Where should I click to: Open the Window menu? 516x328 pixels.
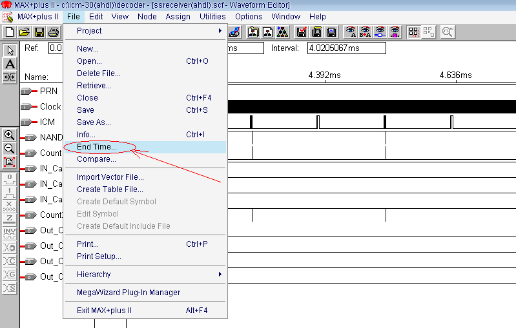click(x=285, y=16)
